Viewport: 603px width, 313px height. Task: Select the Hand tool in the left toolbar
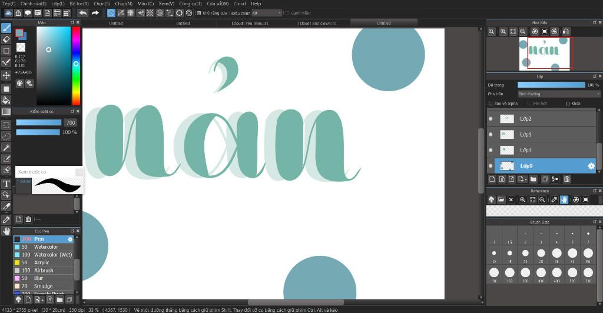6,231
